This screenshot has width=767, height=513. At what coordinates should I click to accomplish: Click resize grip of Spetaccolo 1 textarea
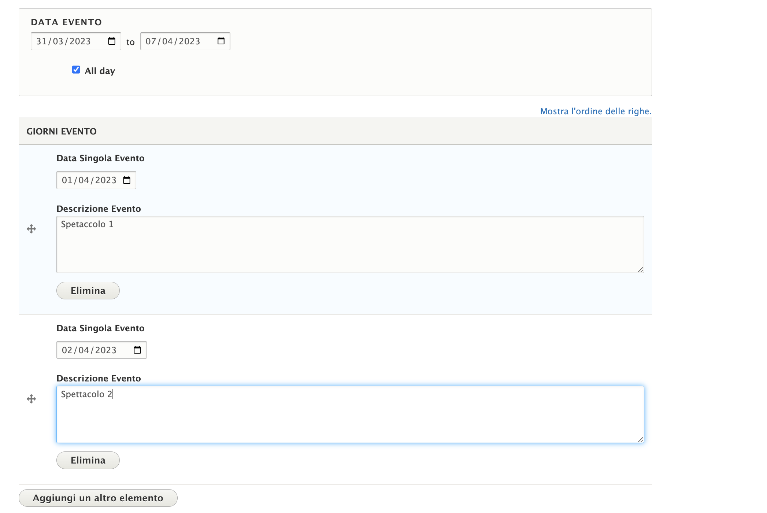point(640,270)
